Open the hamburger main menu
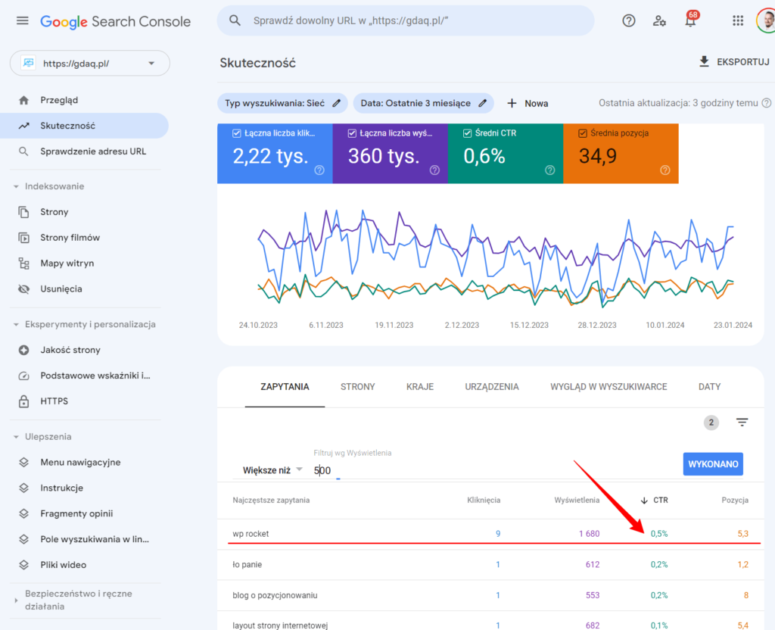 coord(22,21)
